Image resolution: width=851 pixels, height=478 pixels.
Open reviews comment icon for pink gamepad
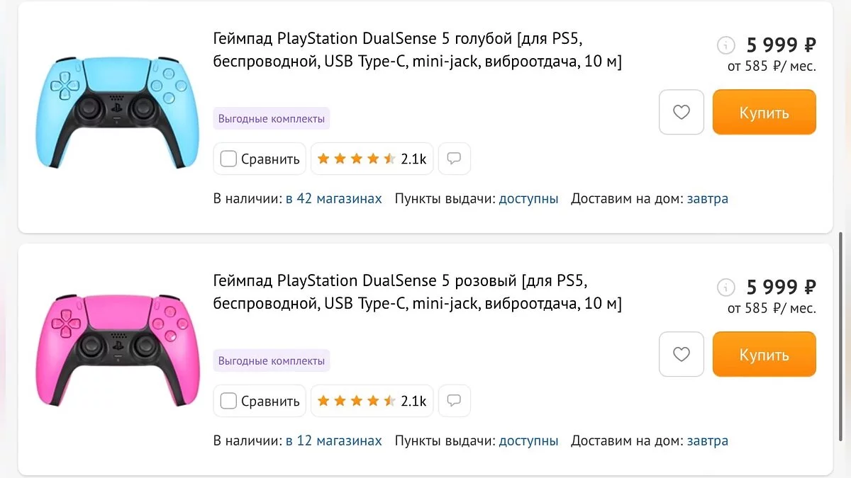(x=454, y=401)
